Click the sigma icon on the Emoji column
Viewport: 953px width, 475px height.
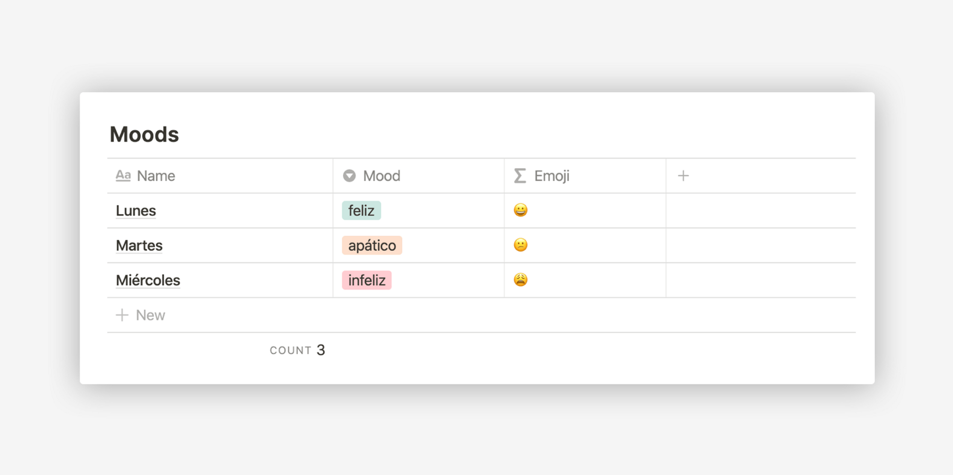tap(519, 176)
